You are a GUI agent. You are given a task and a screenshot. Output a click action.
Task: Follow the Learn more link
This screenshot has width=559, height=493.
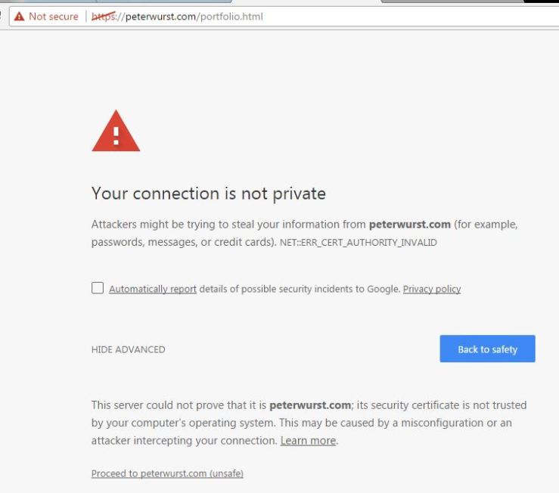[x=309, y=441]
